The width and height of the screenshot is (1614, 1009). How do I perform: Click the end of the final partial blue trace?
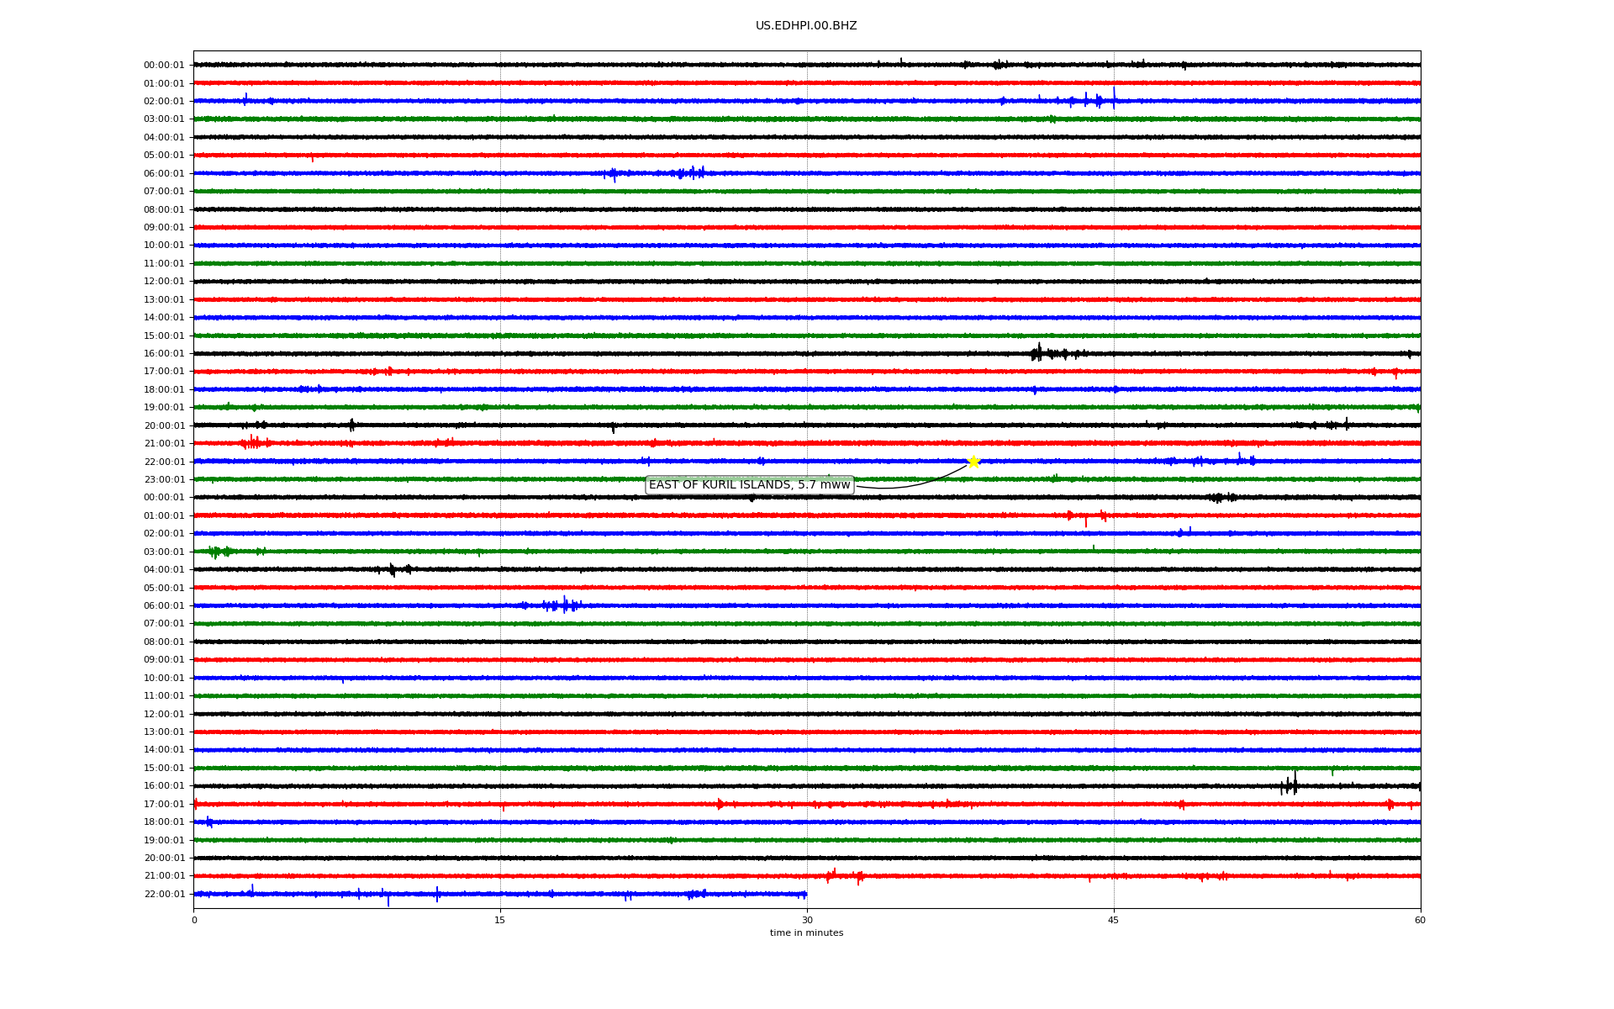pyautogui.click(x=805, y=894)
